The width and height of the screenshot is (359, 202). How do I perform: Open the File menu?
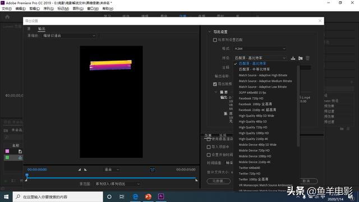tap(7, 9)
